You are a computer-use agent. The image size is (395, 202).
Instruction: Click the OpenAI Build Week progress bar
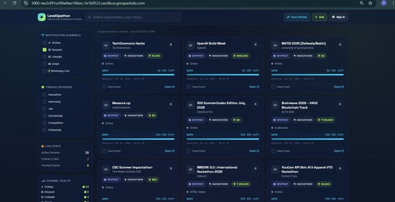[222, 75]
